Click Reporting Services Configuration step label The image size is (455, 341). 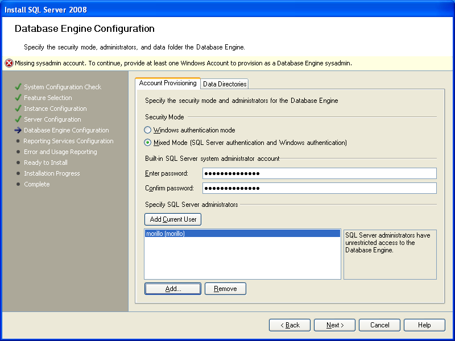(x=68, y=141)
